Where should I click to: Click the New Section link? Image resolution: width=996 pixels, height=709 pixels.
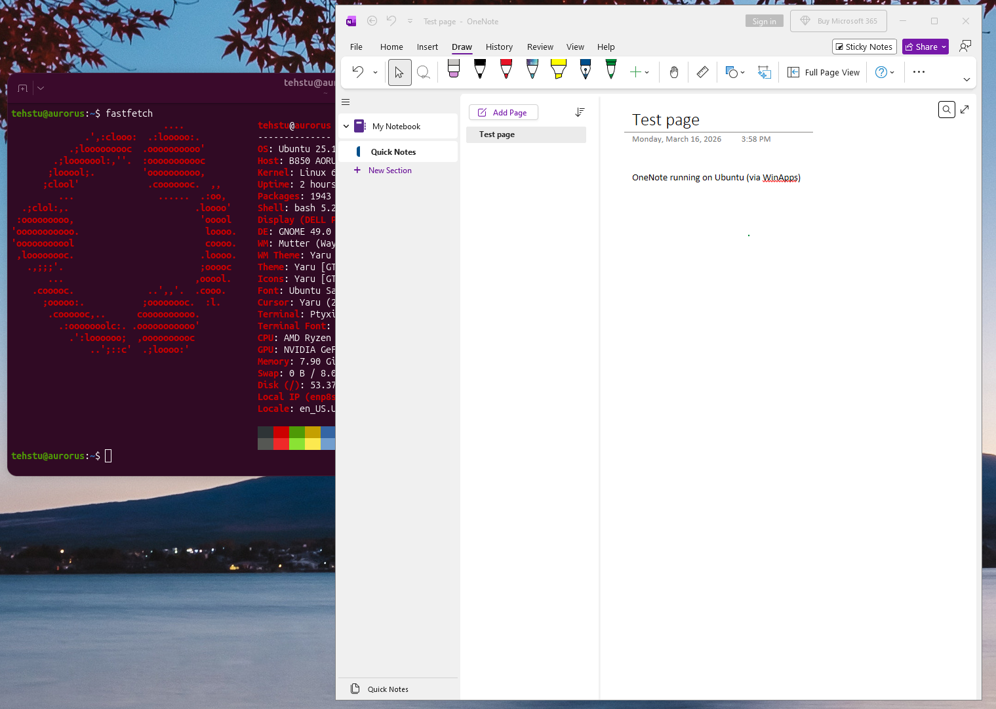click(x=389, y=171)
